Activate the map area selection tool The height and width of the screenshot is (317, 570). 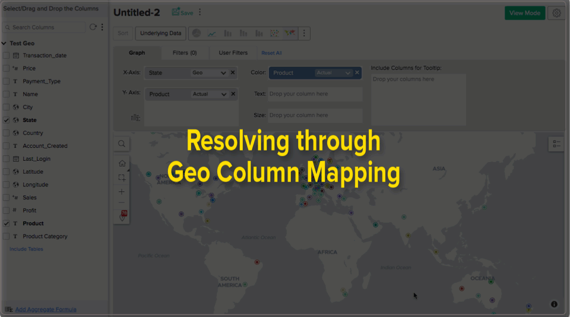[122, 177]
